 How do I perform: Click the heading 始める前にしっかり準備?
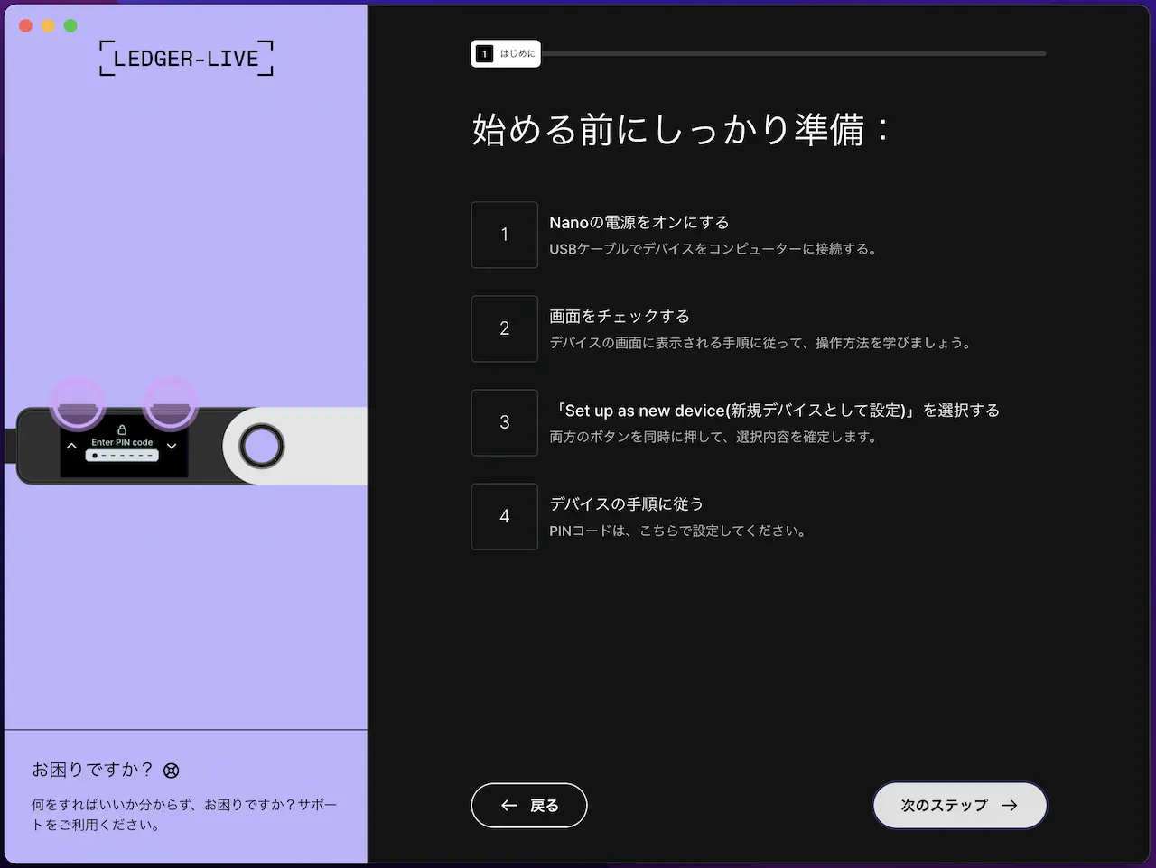tap(681, 129)
